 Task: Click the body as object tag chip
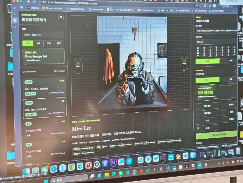144,142
